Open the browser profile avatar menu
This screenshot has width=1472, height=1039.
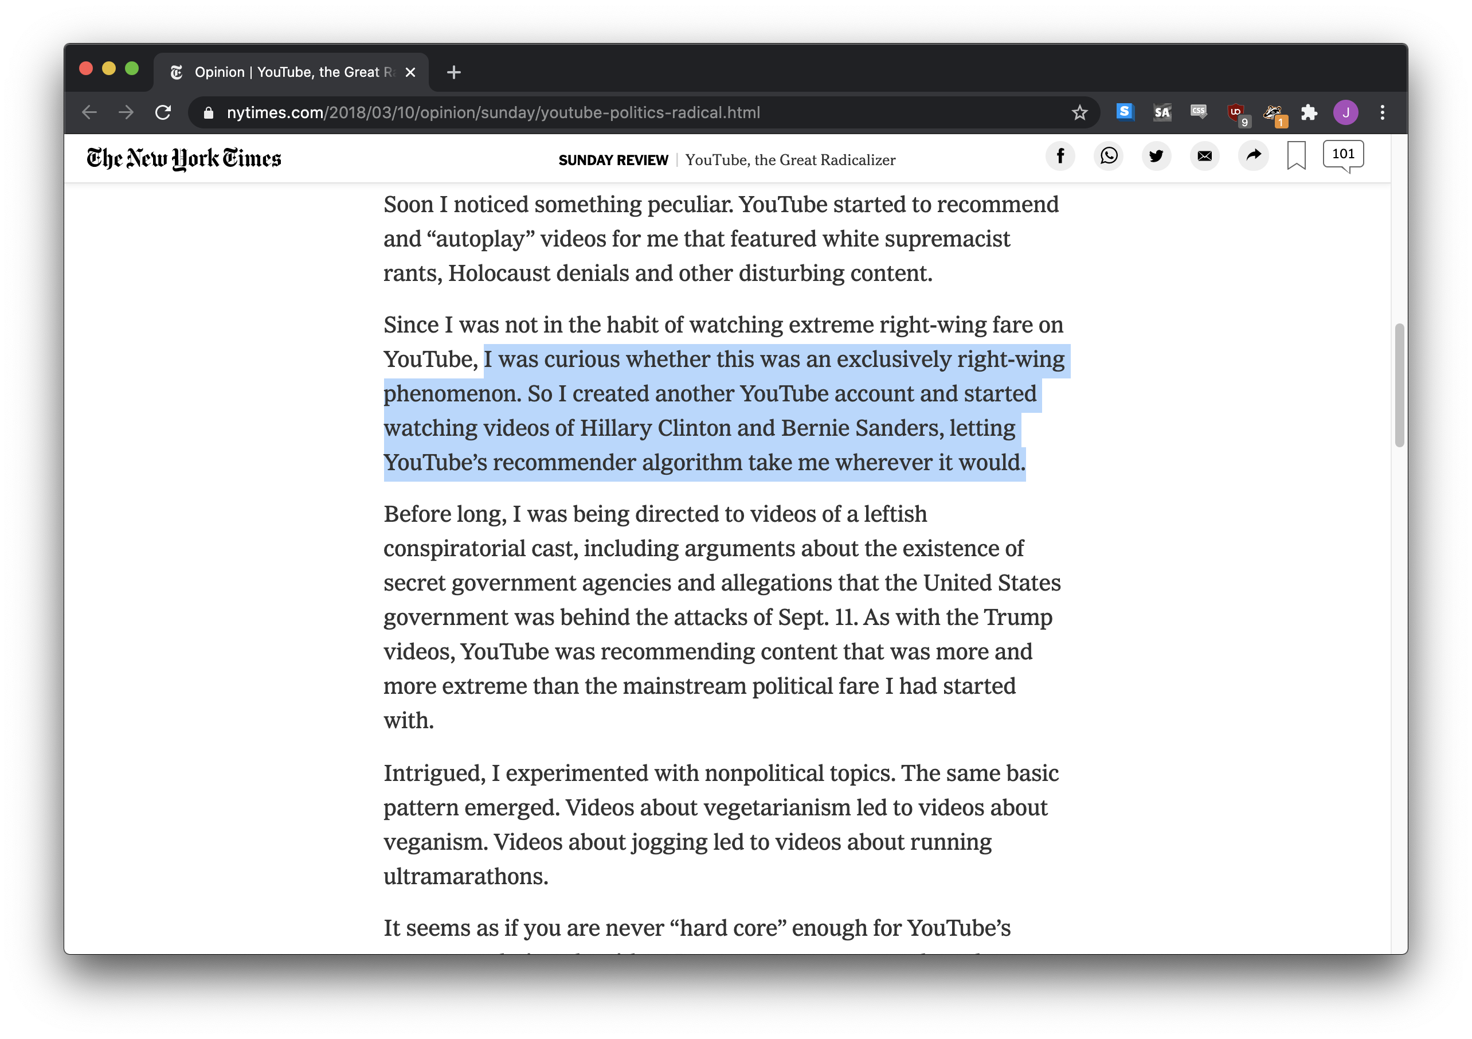pyautogui.click(x=1346, y=112)
